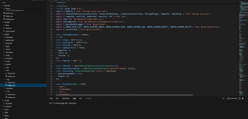Switch to the 问题 panel tab
This screenshot has height=119, width=248.
(51, 99)
